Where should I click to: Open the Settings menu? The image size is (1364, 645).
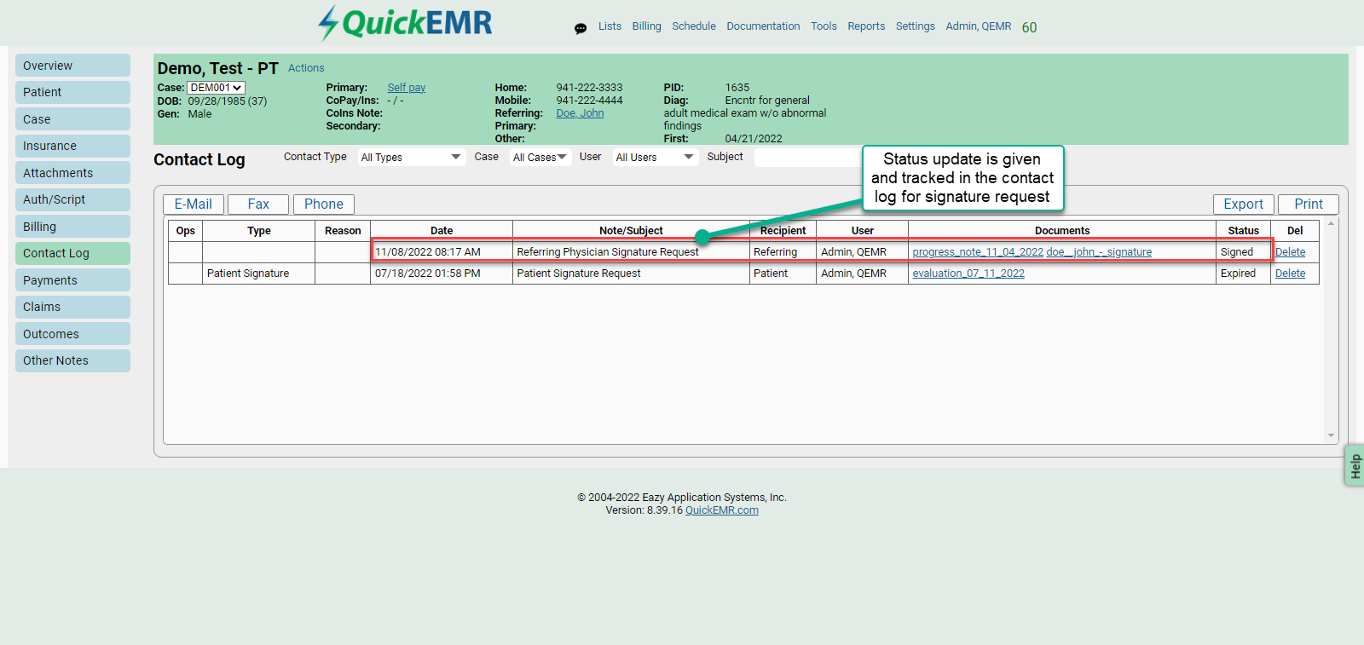tap(915, 26)
